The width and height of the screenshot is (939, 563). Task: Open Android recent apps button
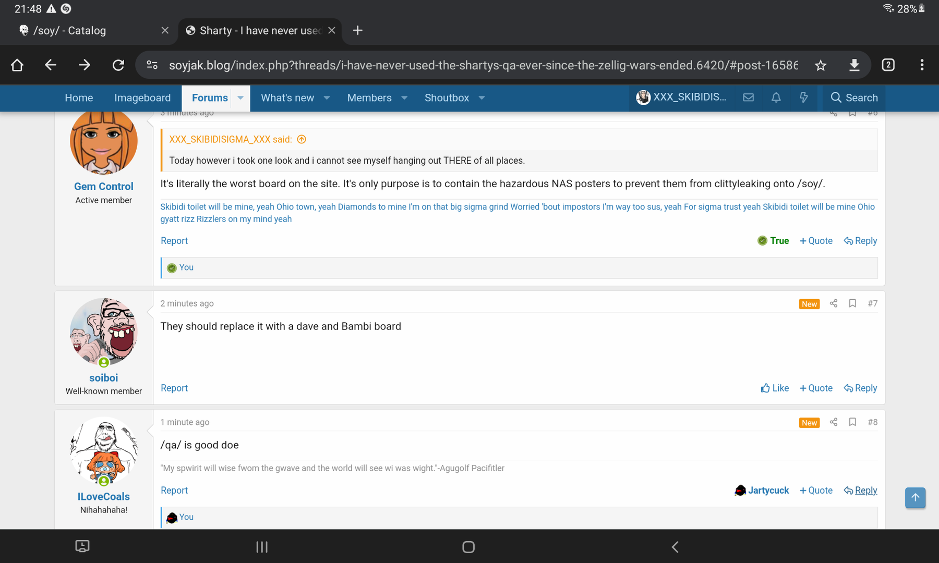click(x=262, y=547)
